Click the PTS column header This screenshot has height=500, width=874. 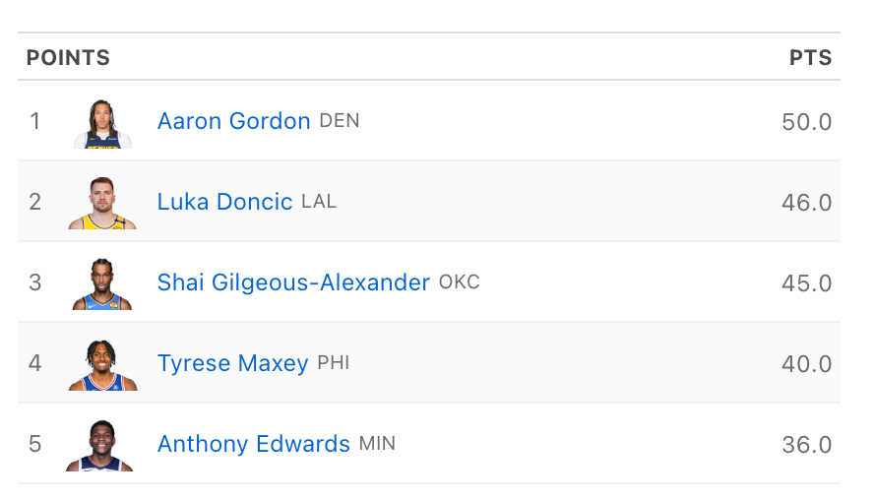pos(810,58)
